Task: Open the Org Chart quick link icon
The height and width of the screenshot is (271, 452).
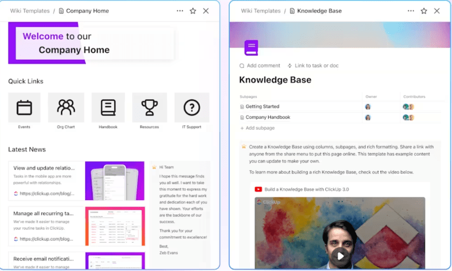Action: pyautogui.click(x=66, y=107)
